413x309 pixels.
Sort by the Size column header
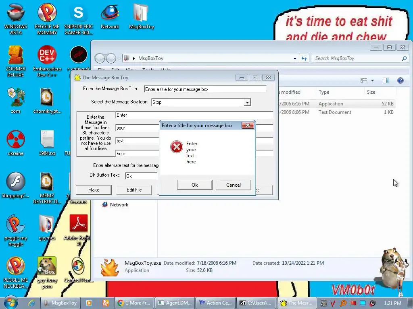click(380, 92)
